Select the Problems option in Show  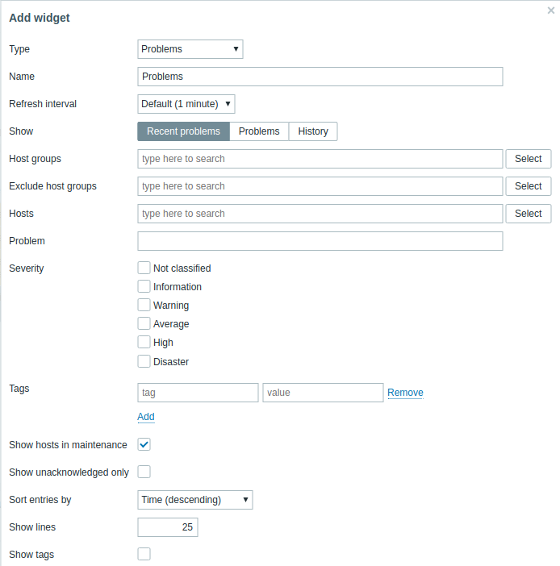[259, 131]
